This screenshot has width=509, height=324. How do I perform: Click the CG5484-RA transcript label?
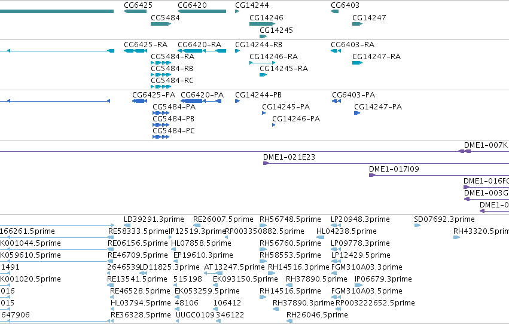[173, 57]
